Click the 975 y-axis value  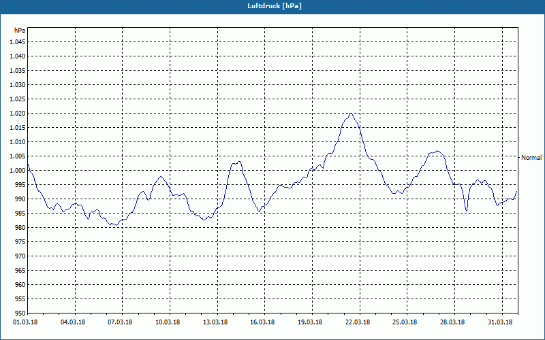tap(20, 242)
